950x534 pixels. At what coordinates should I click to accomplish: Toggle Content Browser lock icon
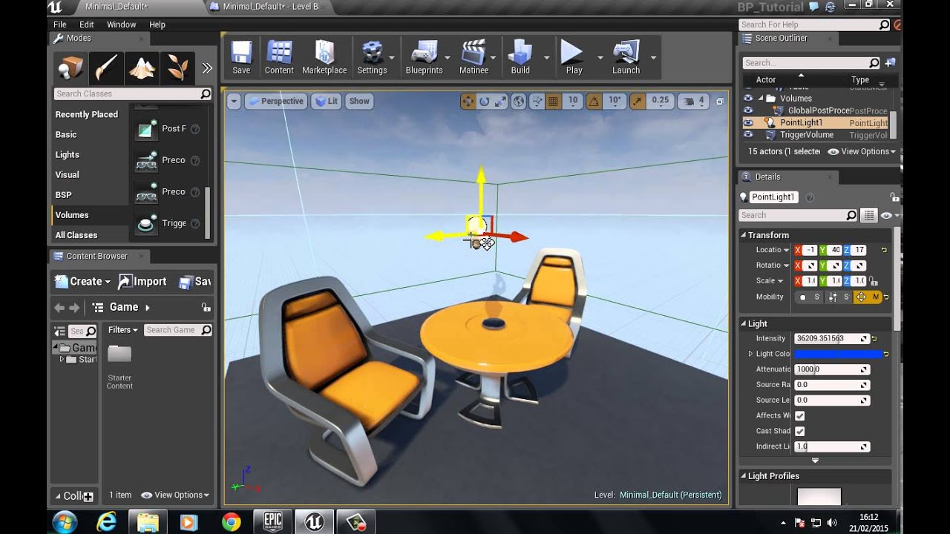(x=206, y=307)
